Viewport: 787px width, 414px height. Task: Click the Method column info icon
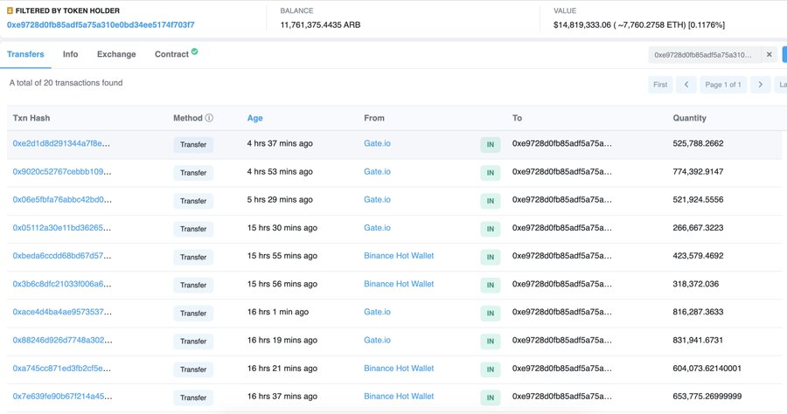209,118
